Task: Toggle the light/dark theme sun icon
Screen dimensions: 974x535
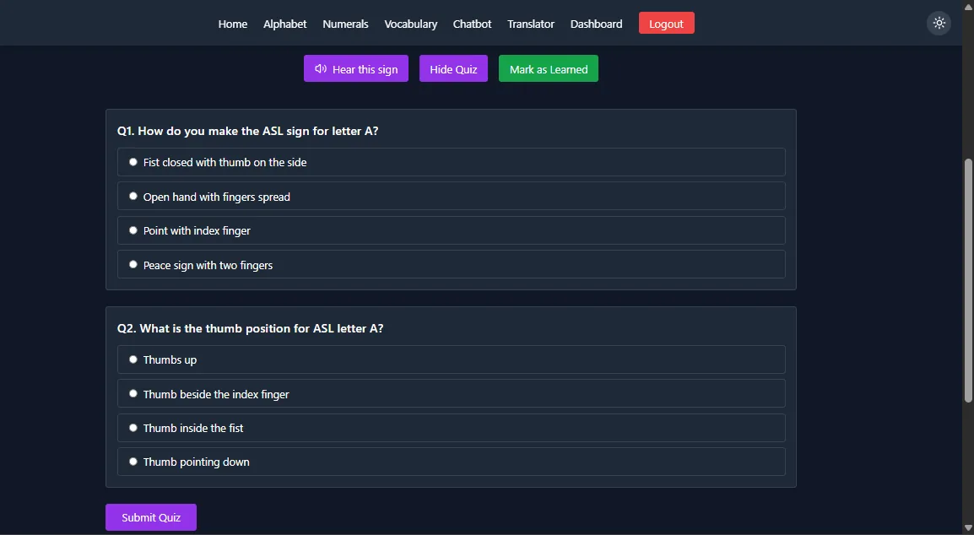Action: coord(939,24)
